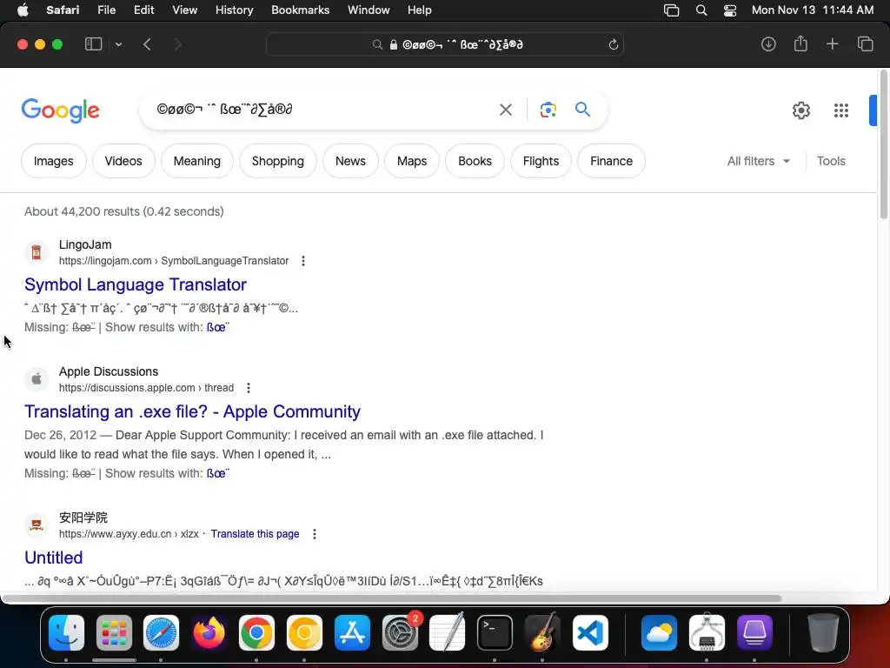Open the Bookmarks menu

(x=300, y=10)
